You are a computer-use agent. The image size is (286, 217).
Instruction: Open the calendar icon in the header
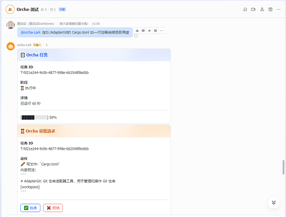pyautogui.click(x=270, y=9)
